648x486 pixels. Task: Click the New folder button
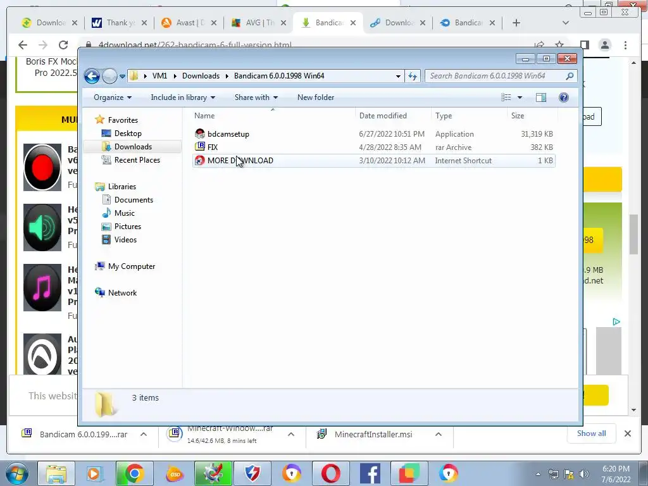pyautogui.click(x=316, y=97)
